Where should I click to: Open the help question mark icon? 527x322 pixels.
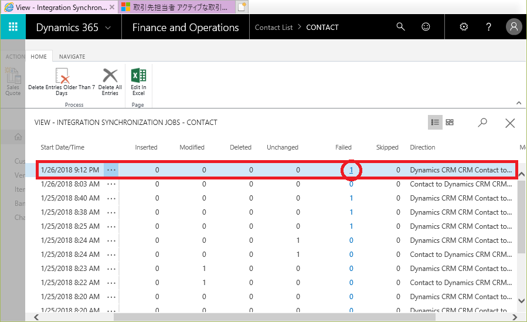(x=488, y=27)
